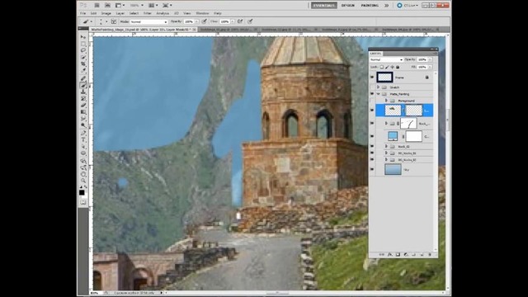Select the Quick Selection tool
The height and width of the screenshot is (297, 528).
pyautogui.click(x=83, y=57)
